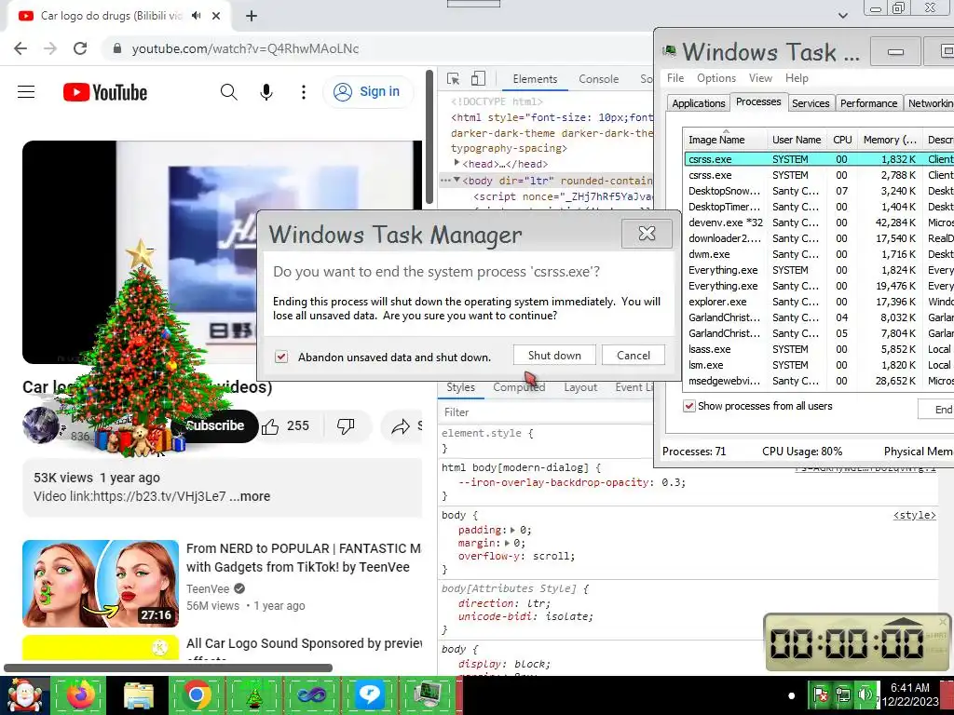Sort processes by CPU column
The image size is (954, 715).
842,140
